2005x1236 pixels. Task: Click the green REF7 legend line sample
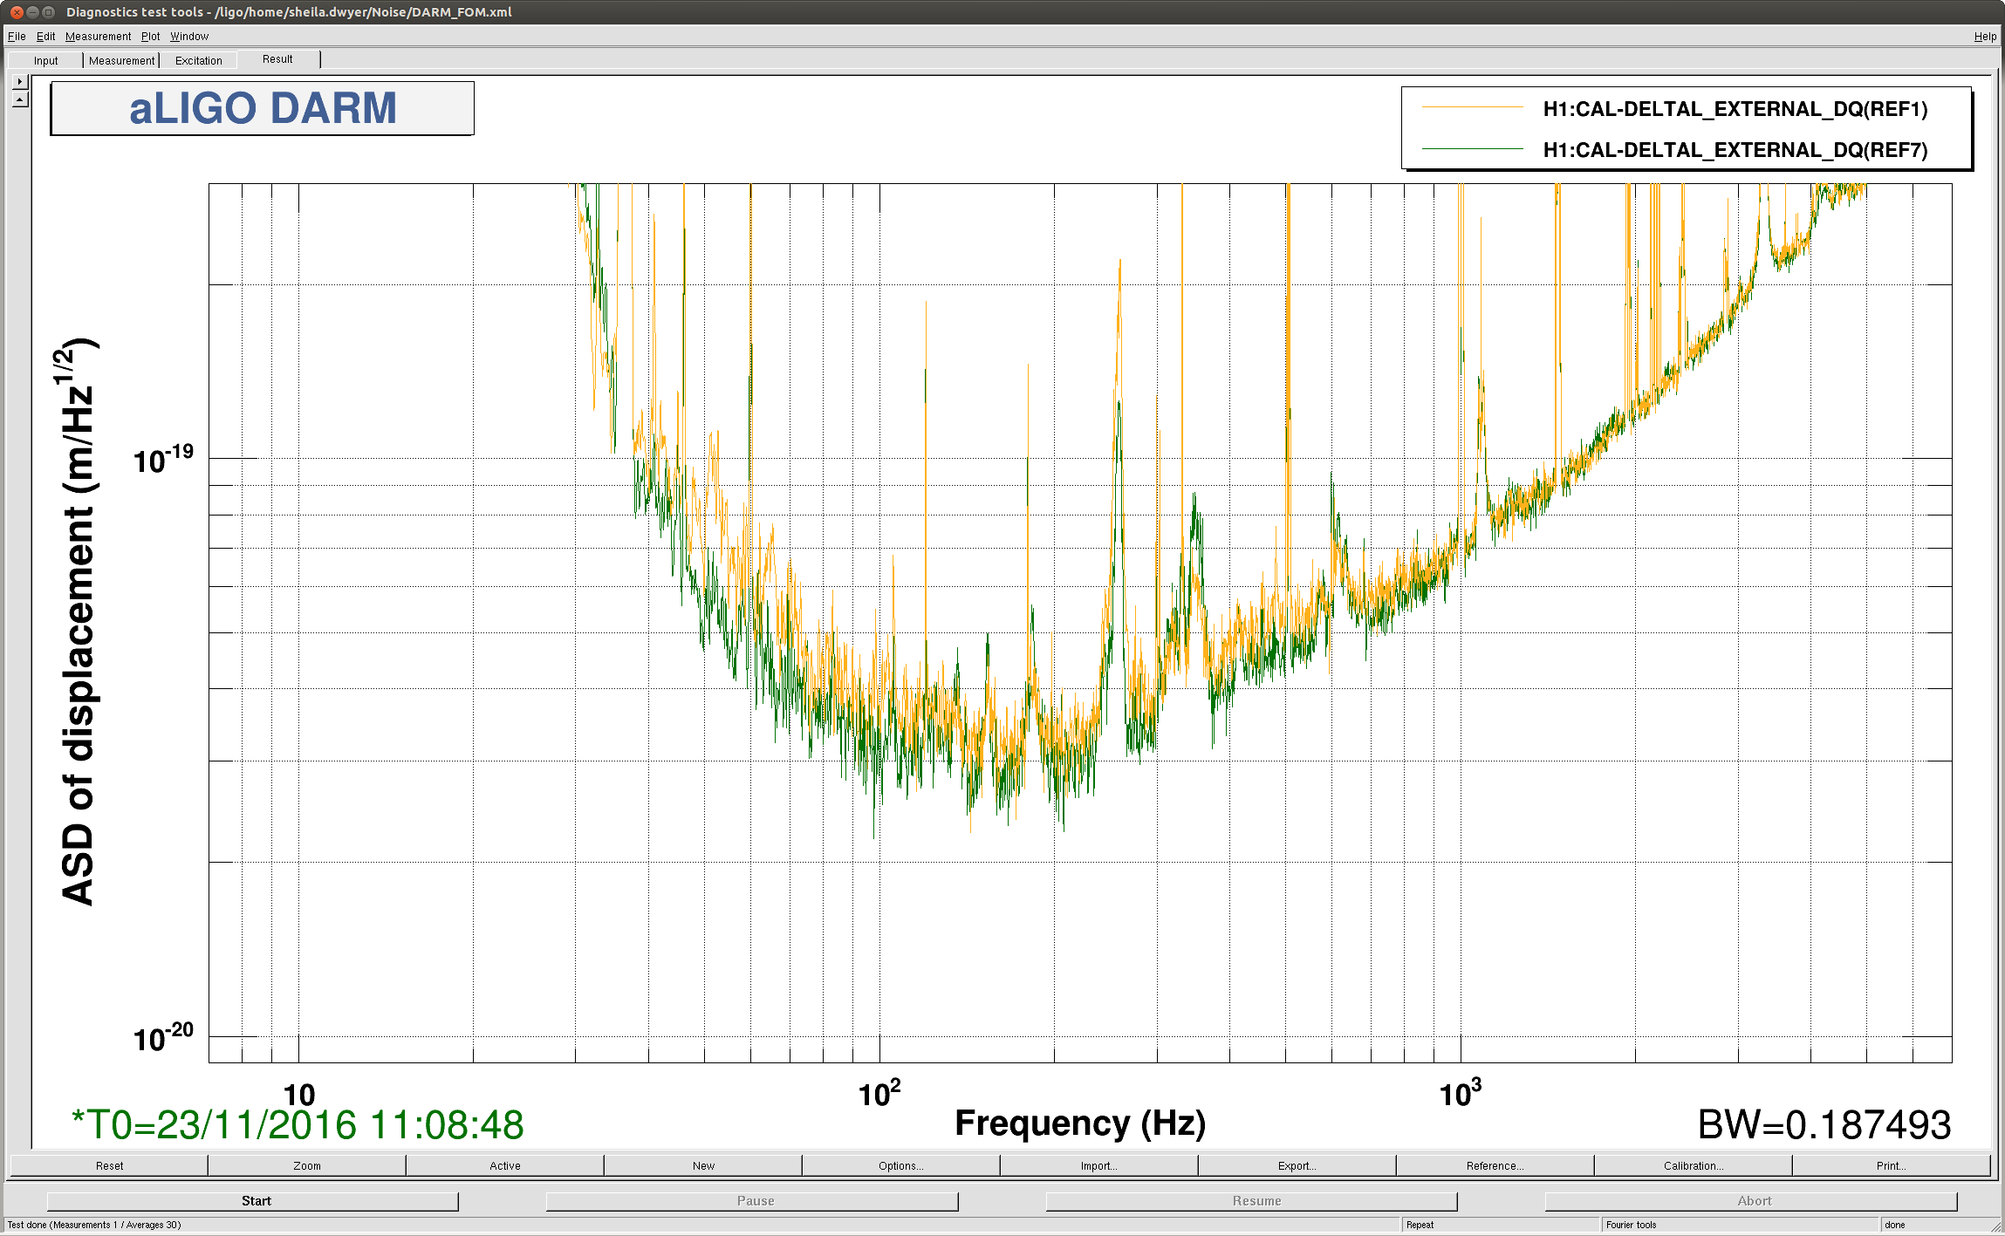pos(1473,149)
